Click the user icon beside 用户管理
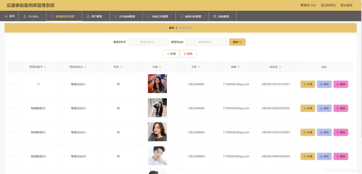 [88, 16]
